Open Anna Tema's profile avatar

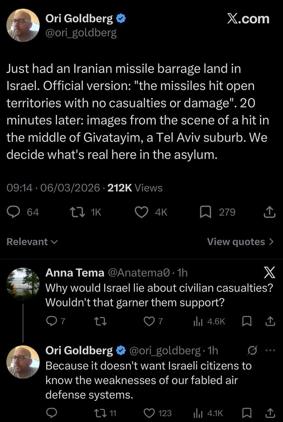[23, 284]
